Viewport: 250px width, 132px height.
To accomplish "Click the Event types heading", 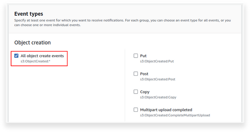I will (x=29, y=14).
